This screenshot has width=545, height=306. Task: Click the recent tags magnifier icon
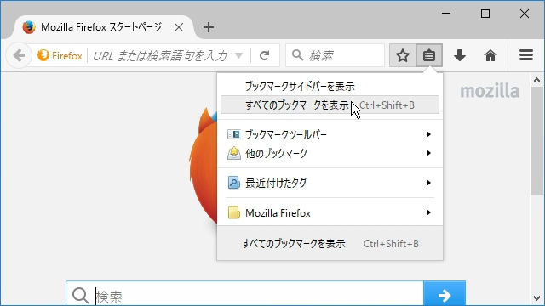[233, 183]
